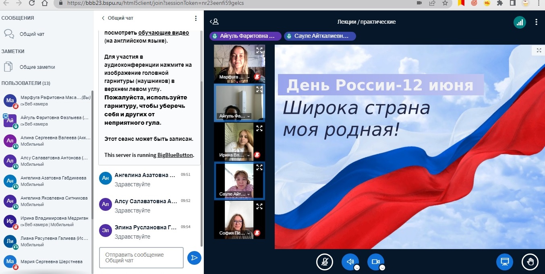Open the presentation share screen button
The image size is (545, 274).
click(x=504, y=262)
